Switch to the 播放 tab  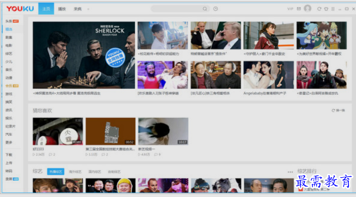(x=62, y=9)
